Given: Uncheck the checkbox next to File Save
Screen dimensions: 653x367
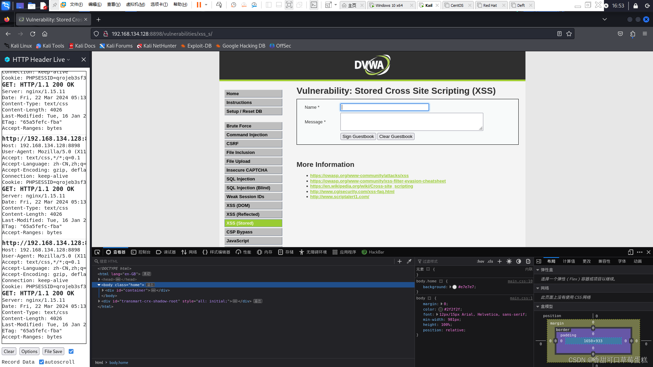Looking at the screenshot, I should tap(71, 351).
